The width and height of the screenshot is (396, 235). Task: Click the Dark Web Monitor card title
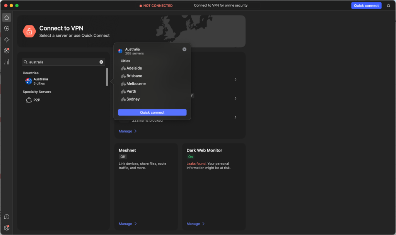[204, 150]
